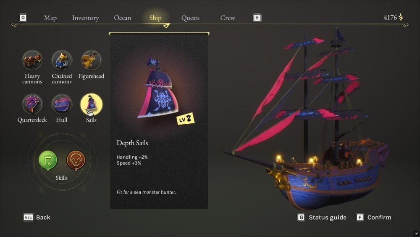Choose the Figurehead ship part
The height and width of the screenshot is (237, 420).
(91, 61)
